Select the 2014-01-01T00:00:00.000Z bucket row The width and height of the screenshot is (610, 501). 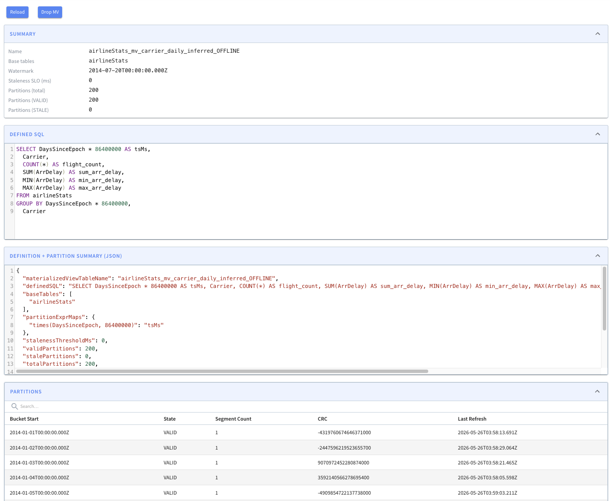tap(306, 433)
